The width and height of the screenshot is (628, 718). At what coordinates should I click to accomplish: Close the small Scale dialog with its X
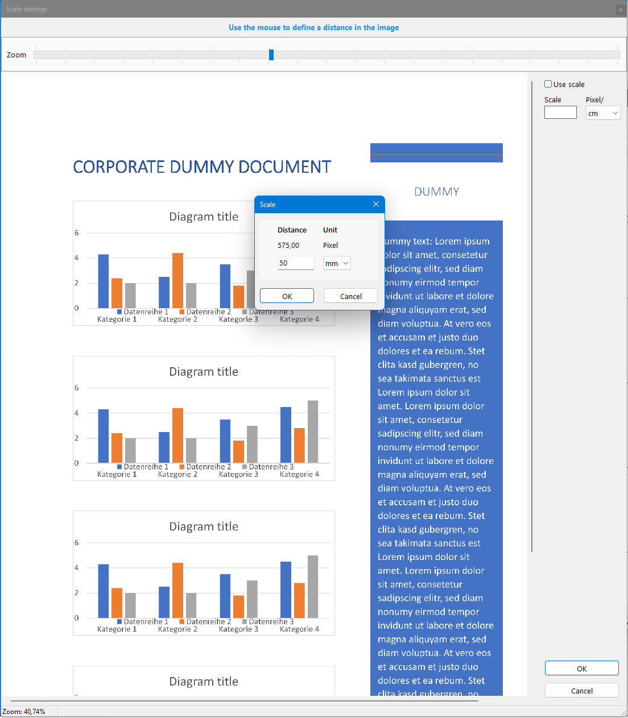375,204
